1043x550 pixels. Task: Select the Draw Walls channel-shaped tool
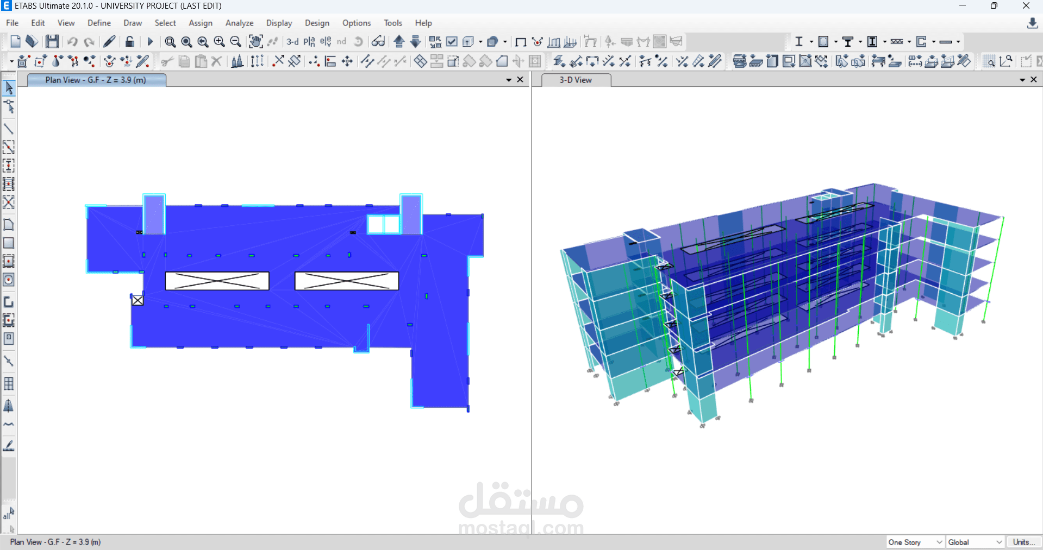pyautogui.click(x=9, y=302)
